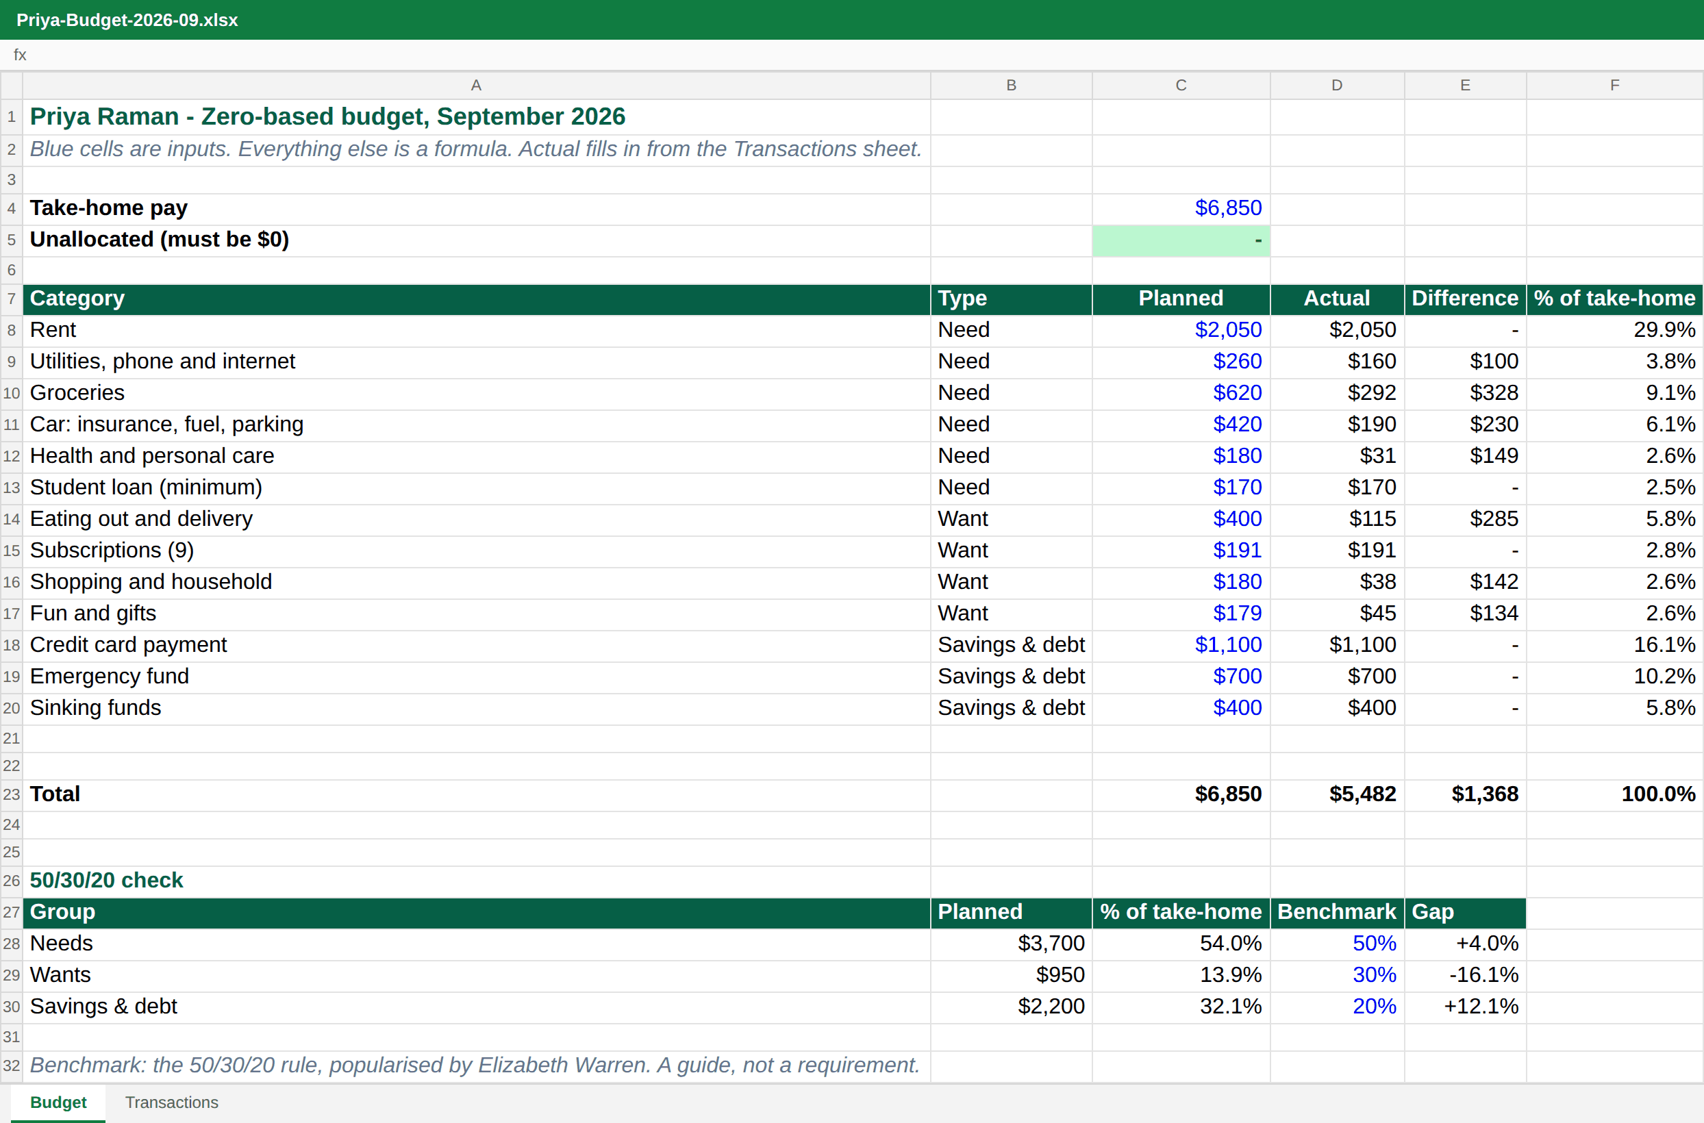This screenshot has width=1704, height=1123.
Task: Select the Sinking funds category cell
Action: pos(476,708)
